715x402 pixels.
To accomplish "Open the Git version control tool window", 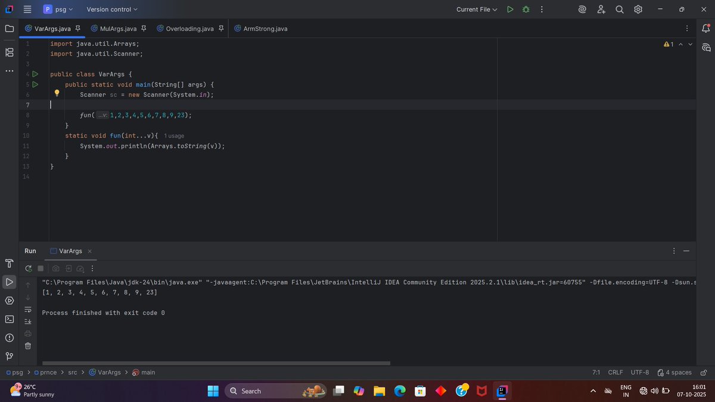I will [9, 356].
